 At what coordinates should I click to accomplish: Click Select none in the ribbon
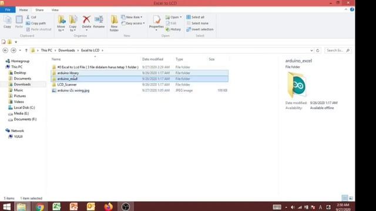coord(197,23)
